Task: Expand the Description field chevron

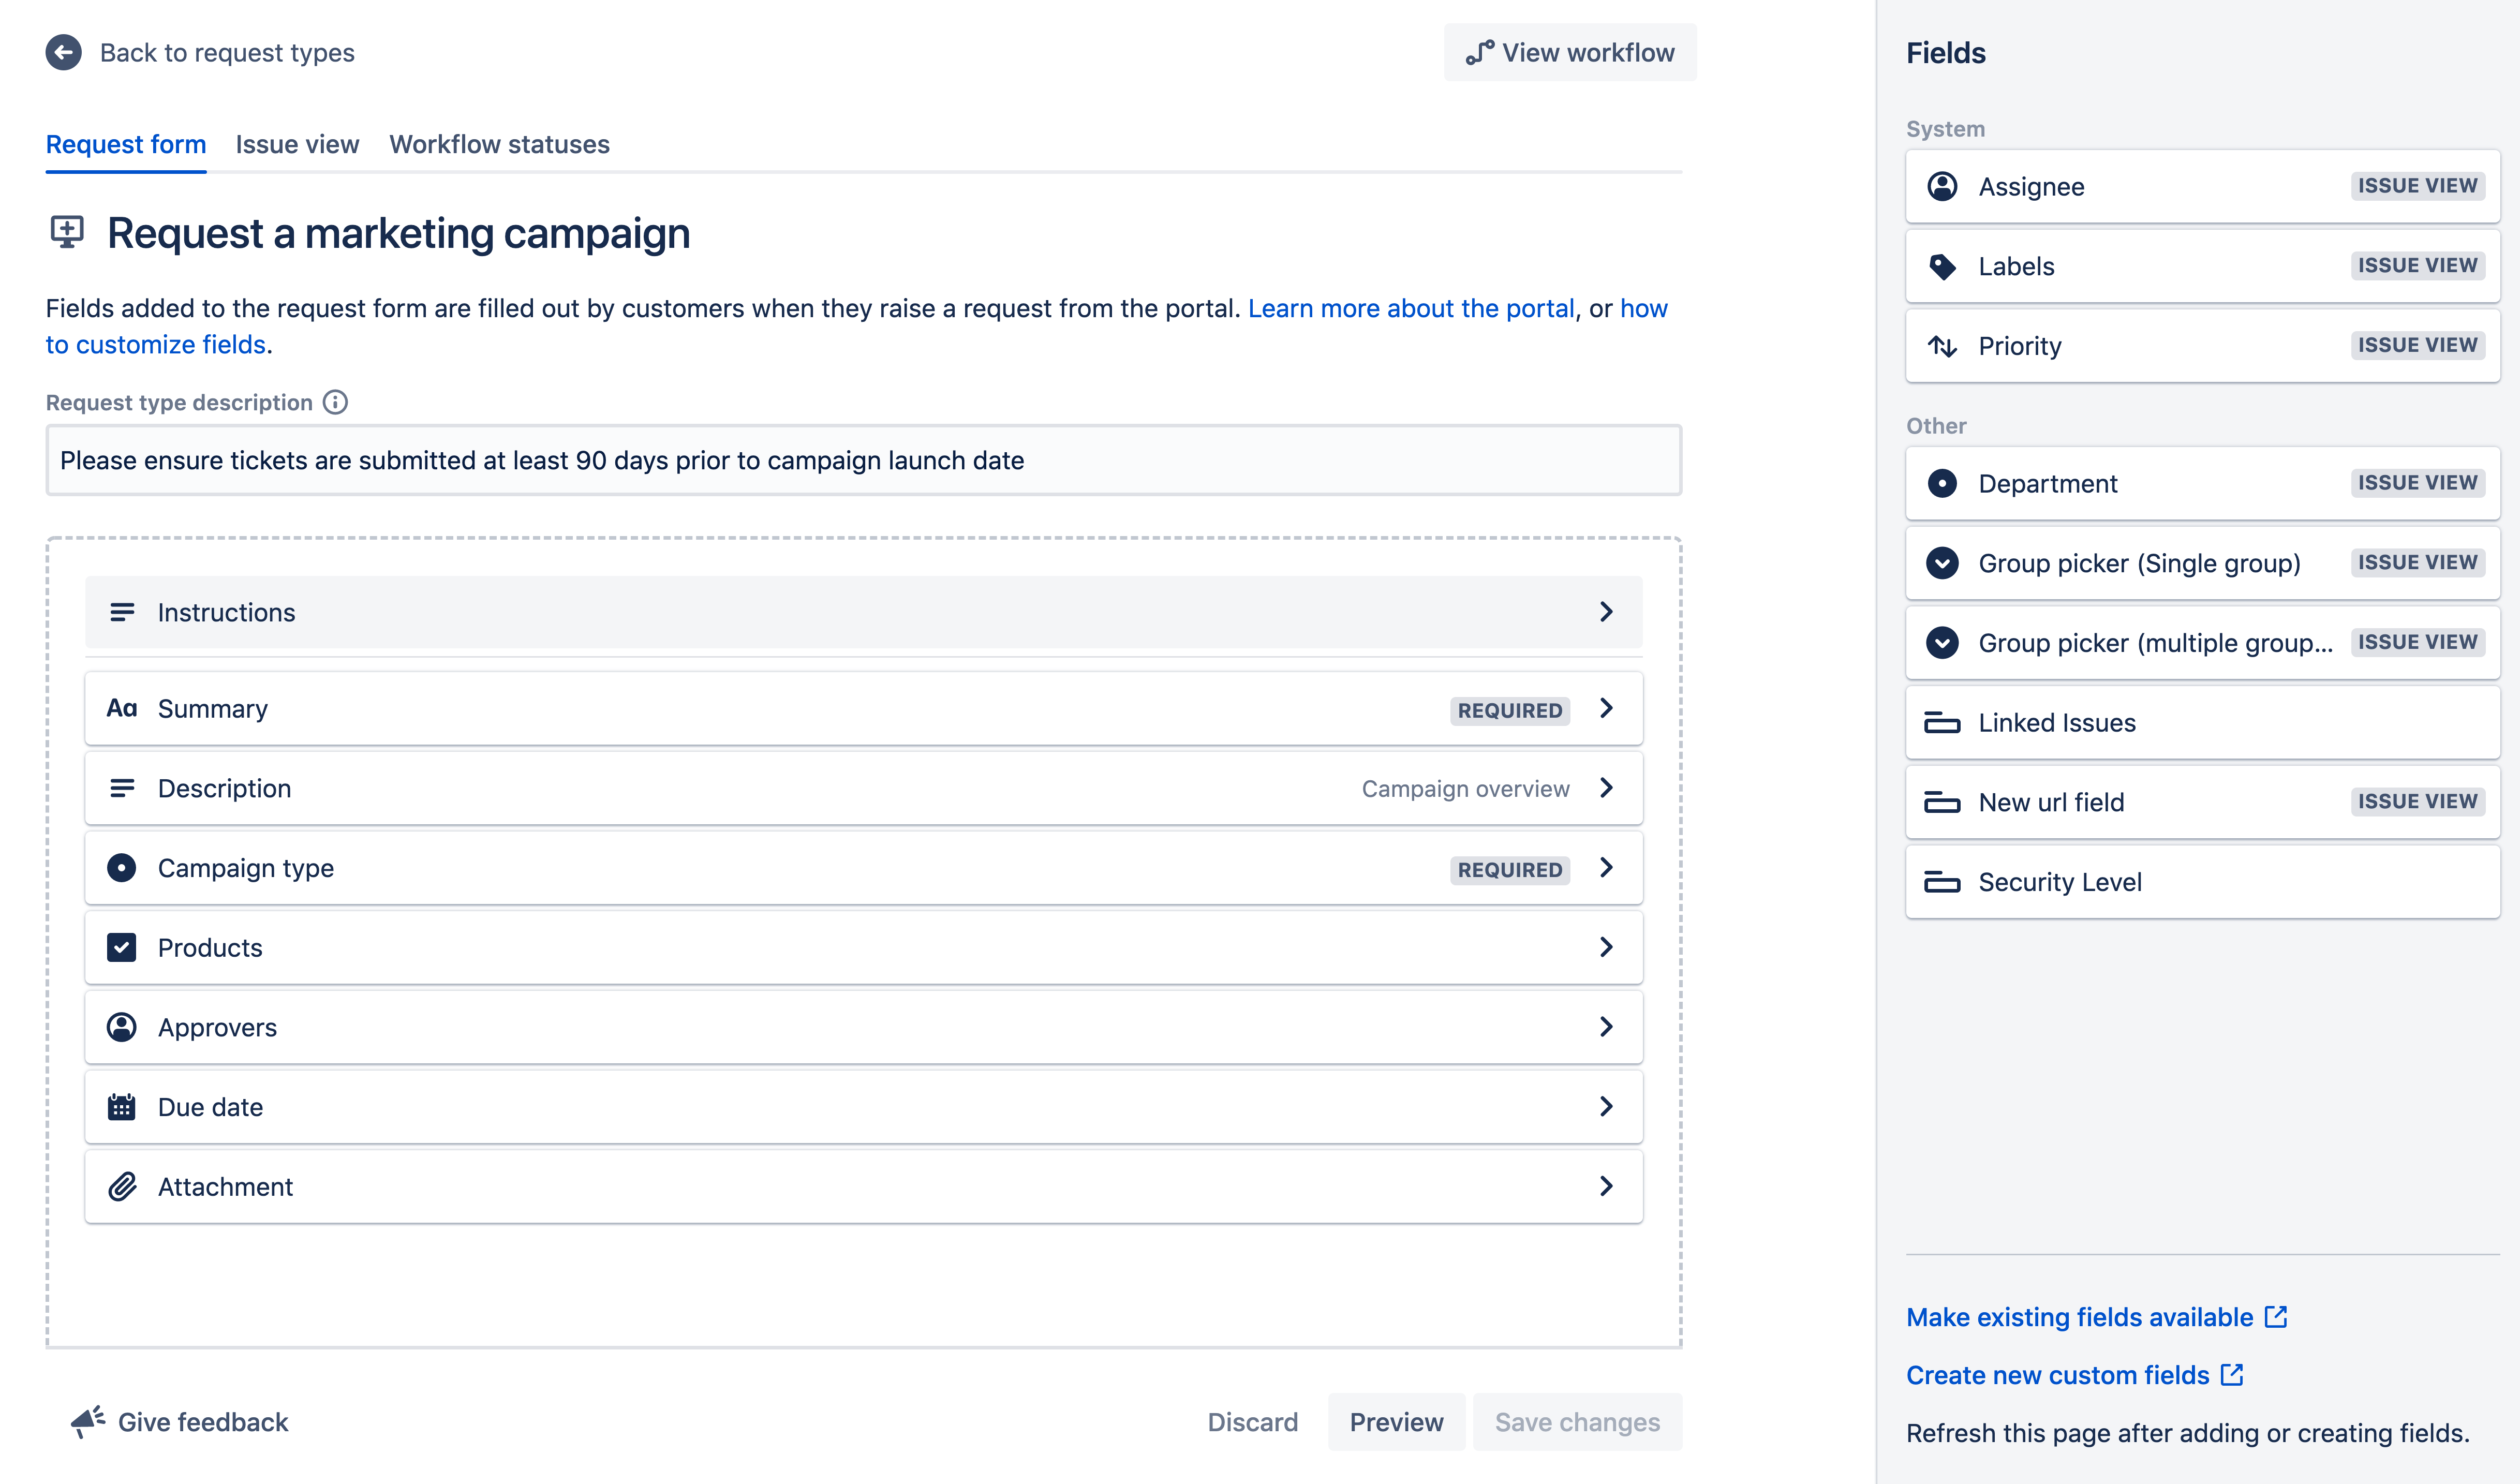Action: [x=1606, y=788]
